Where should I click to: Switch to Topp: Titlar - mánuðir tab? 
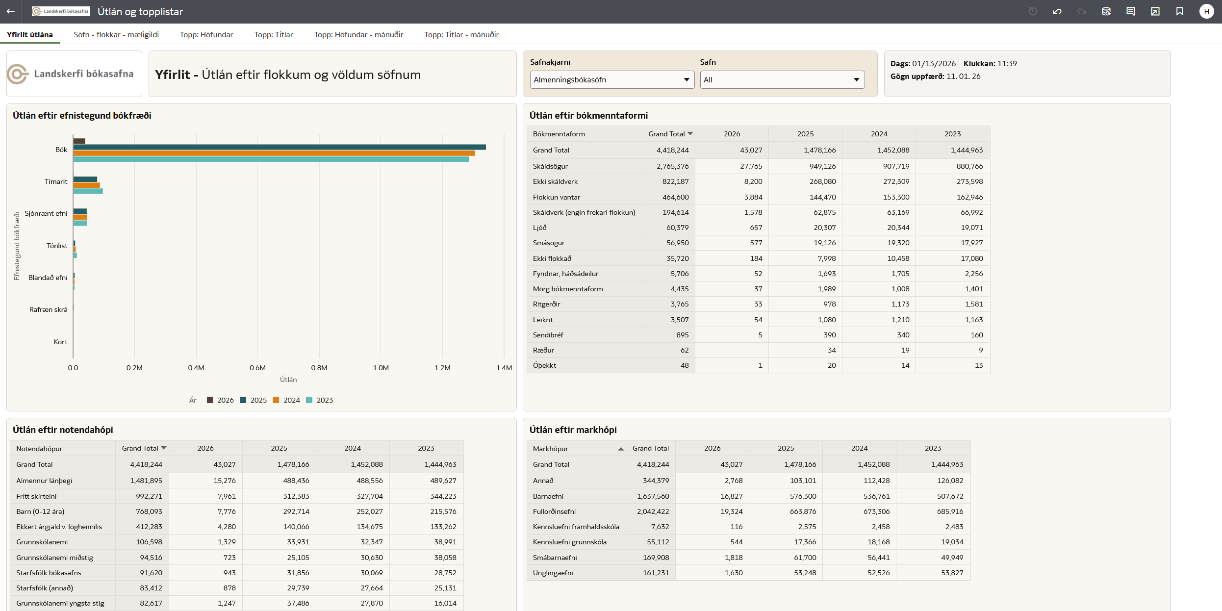(461, 34)
